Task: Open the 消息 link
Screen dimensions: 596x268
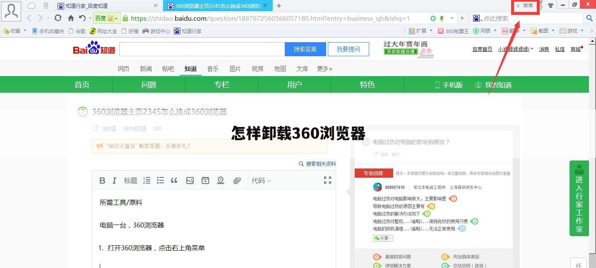Action: coord(544,49)
